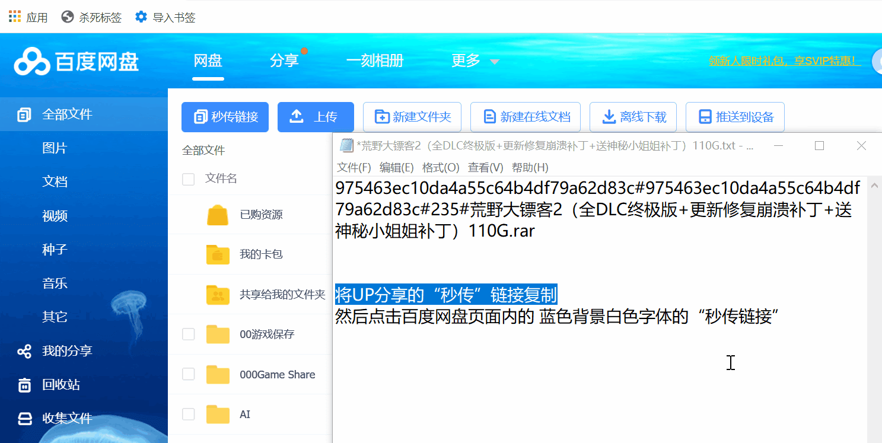Click the partially visible user avatar
The width and height of the screenshot is (882, 443).
pos(877,62)
